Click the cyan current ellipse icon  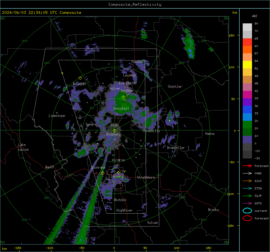[x=247, y=211]
